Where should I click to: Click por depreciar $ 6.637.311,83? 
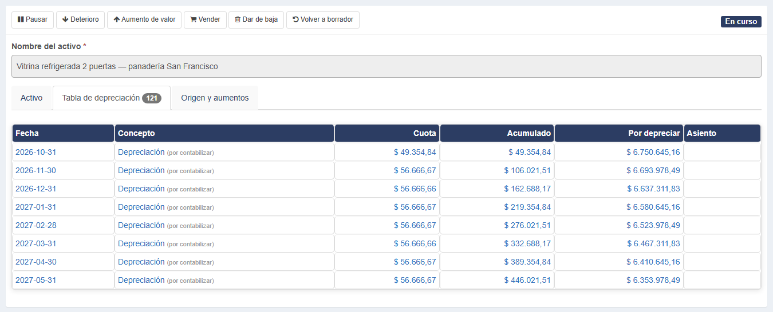[x=653, y=189]
